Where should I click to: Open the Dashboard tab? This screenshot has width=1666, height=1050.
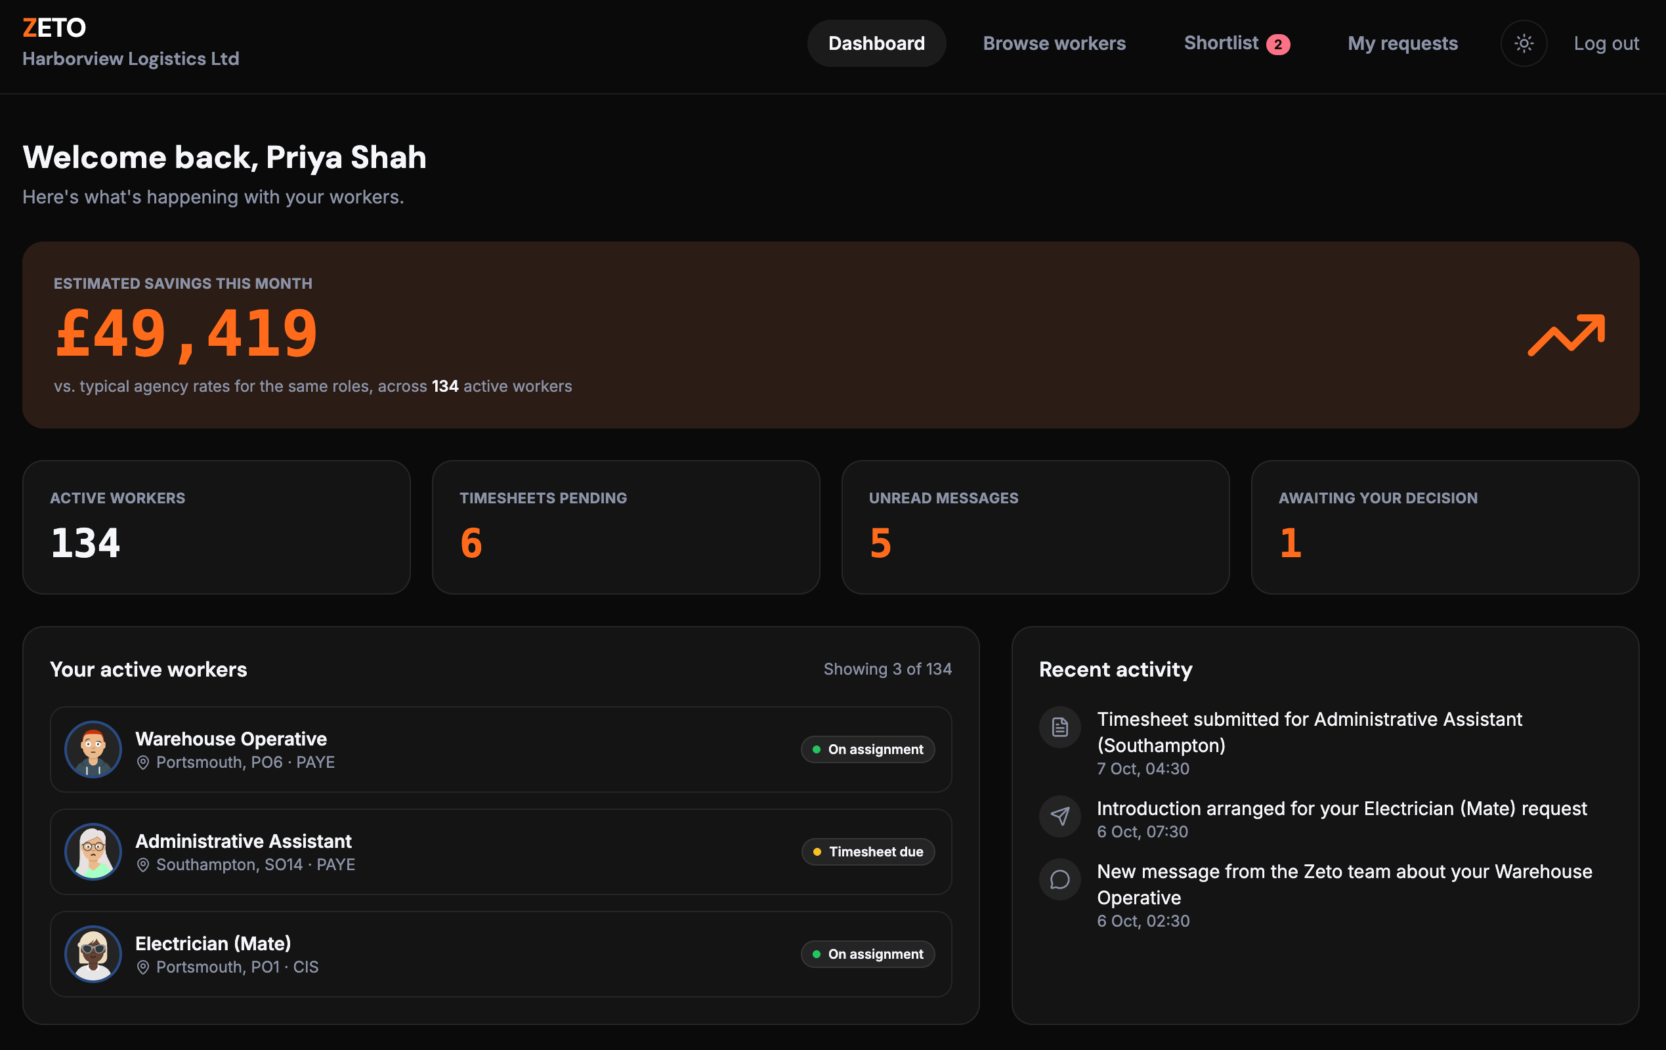(876, 43)
